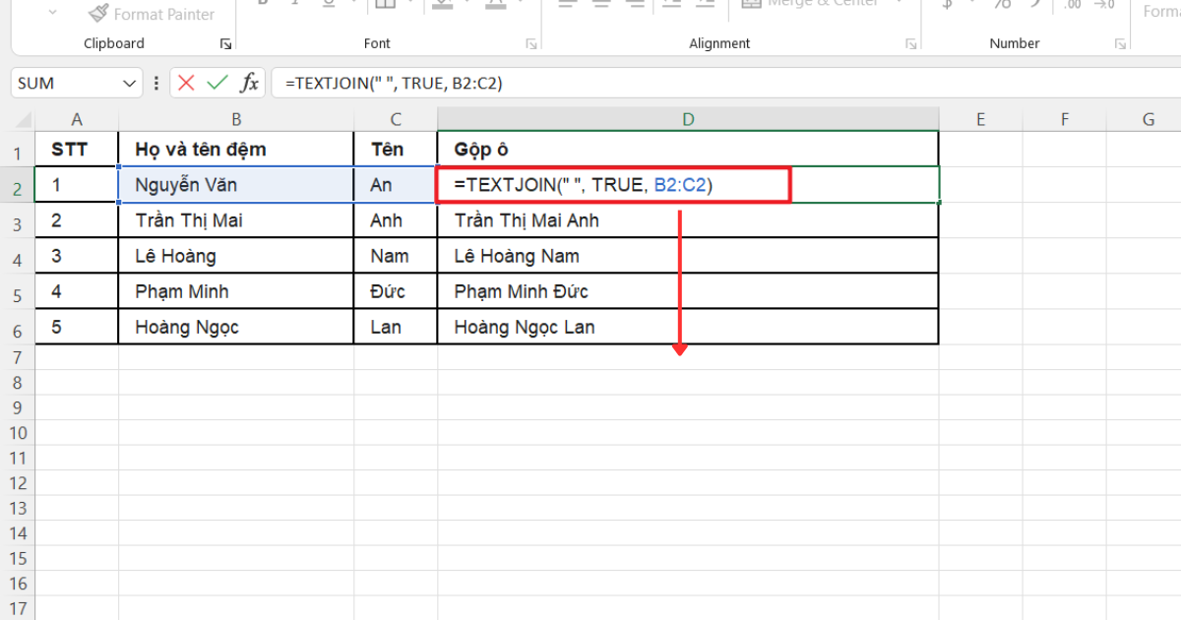Confirm the formula with the checkmark
This screenshot has height=620, width=1181.
(x=218, y=84)
